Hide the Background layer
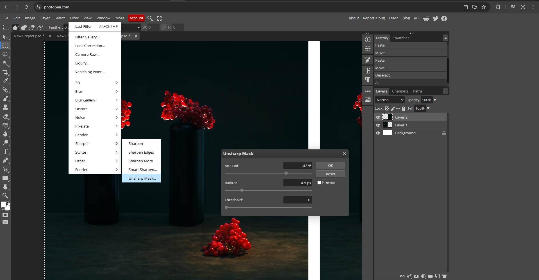The height and width of the screenshot is (280, 539). coord(378,133)
